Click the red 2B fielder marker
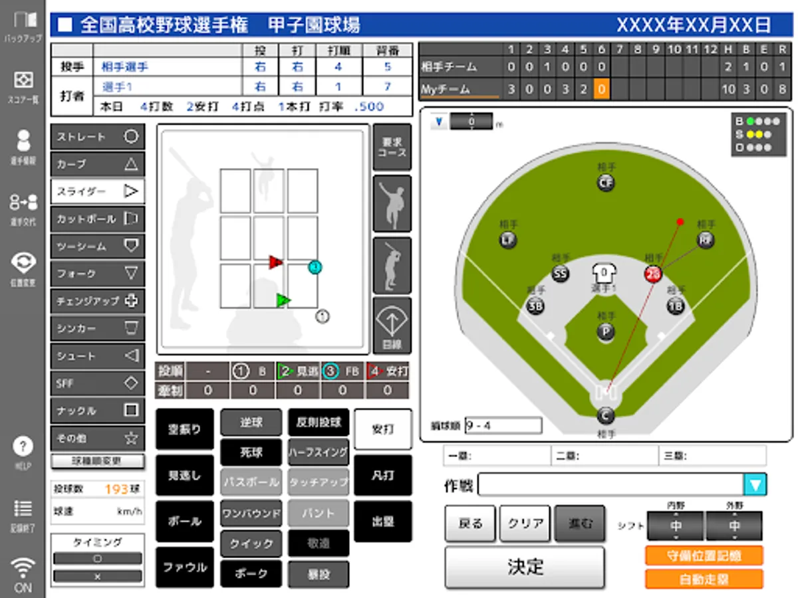This screenshot has height=598, width=798. (x=653, y=274)
